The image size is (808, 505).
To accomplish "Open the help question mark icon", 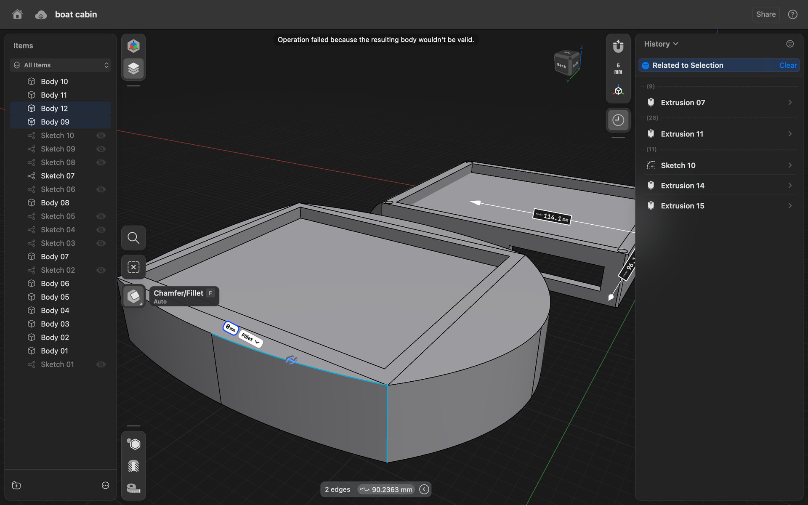I will coord(792,14).
